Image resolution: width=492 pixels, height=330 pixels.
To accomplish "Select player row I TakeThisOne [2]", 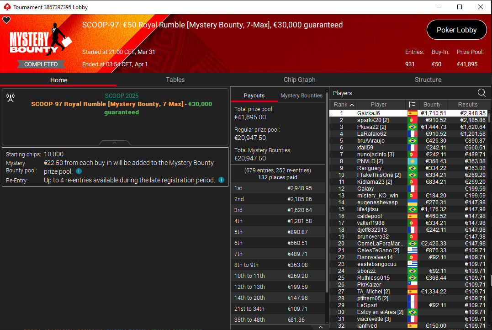I will pyautogui.click(x=408, y=175).
